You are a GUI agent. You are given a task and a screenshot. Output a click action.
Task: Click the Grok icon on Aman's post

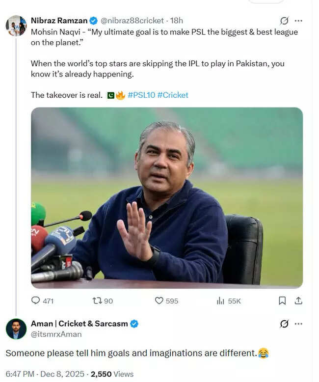[x=284, y=324]
